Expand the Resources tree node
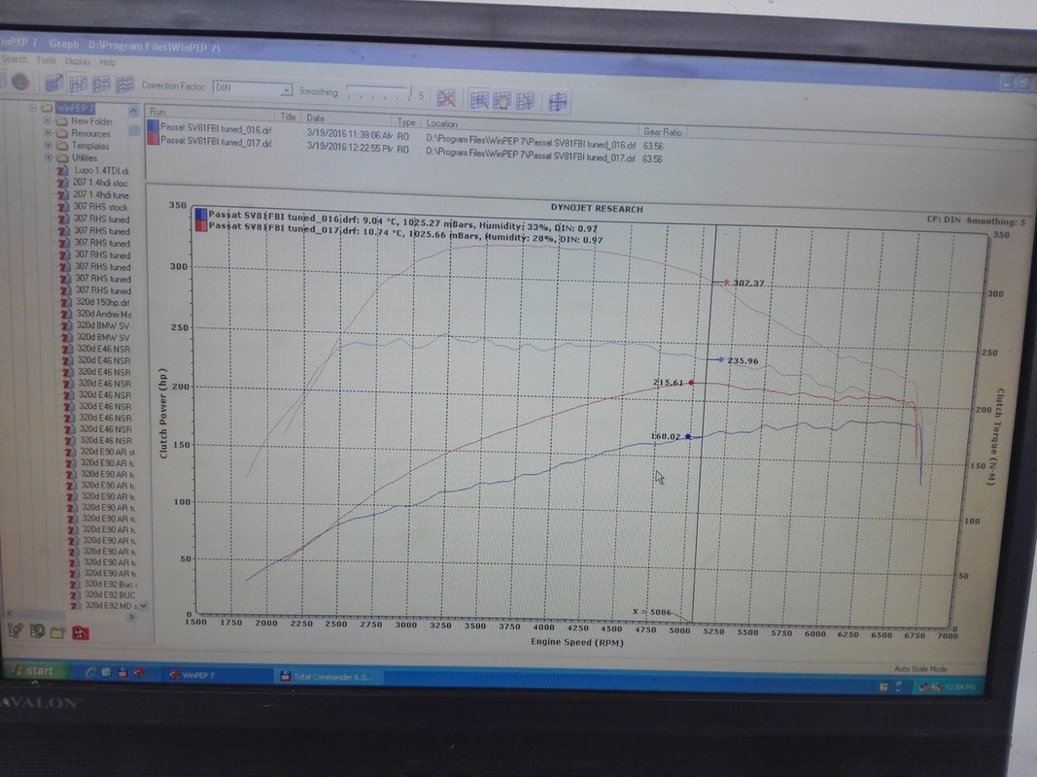 click(48, 133)
